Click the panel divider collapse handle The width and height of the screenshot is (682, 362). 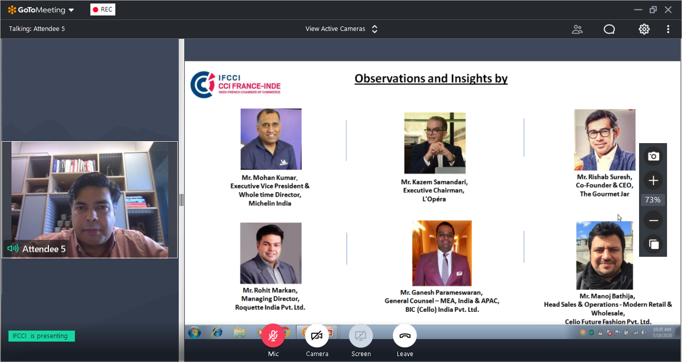point(181,200)
